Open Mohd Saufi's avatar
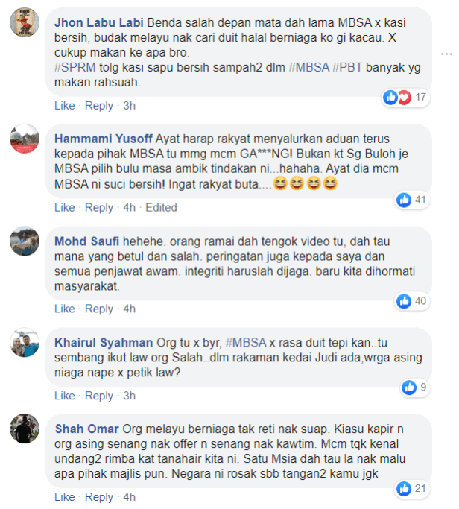 [x=25, y=241]
